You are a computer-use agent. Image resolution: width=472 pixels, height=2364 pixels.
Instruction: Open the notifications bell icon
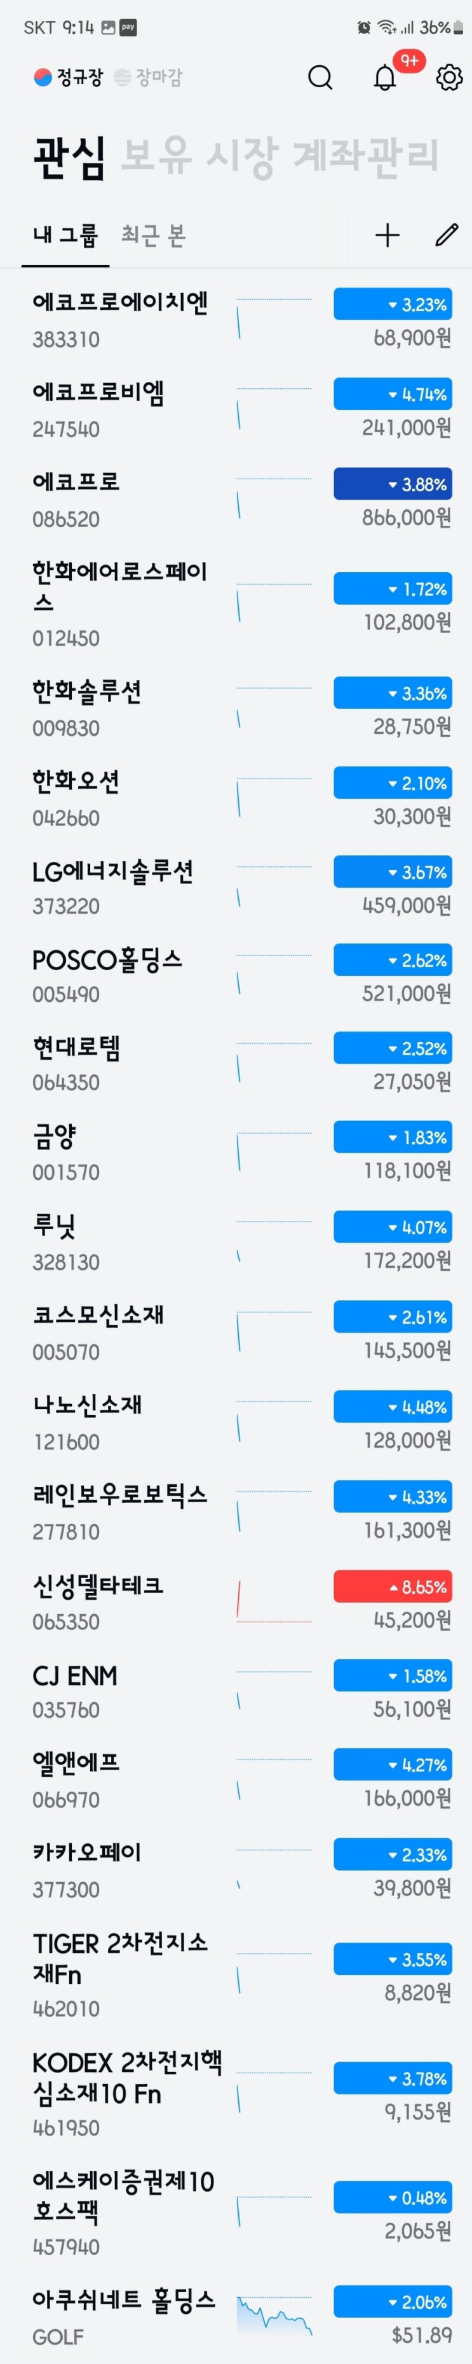[385, 78]
